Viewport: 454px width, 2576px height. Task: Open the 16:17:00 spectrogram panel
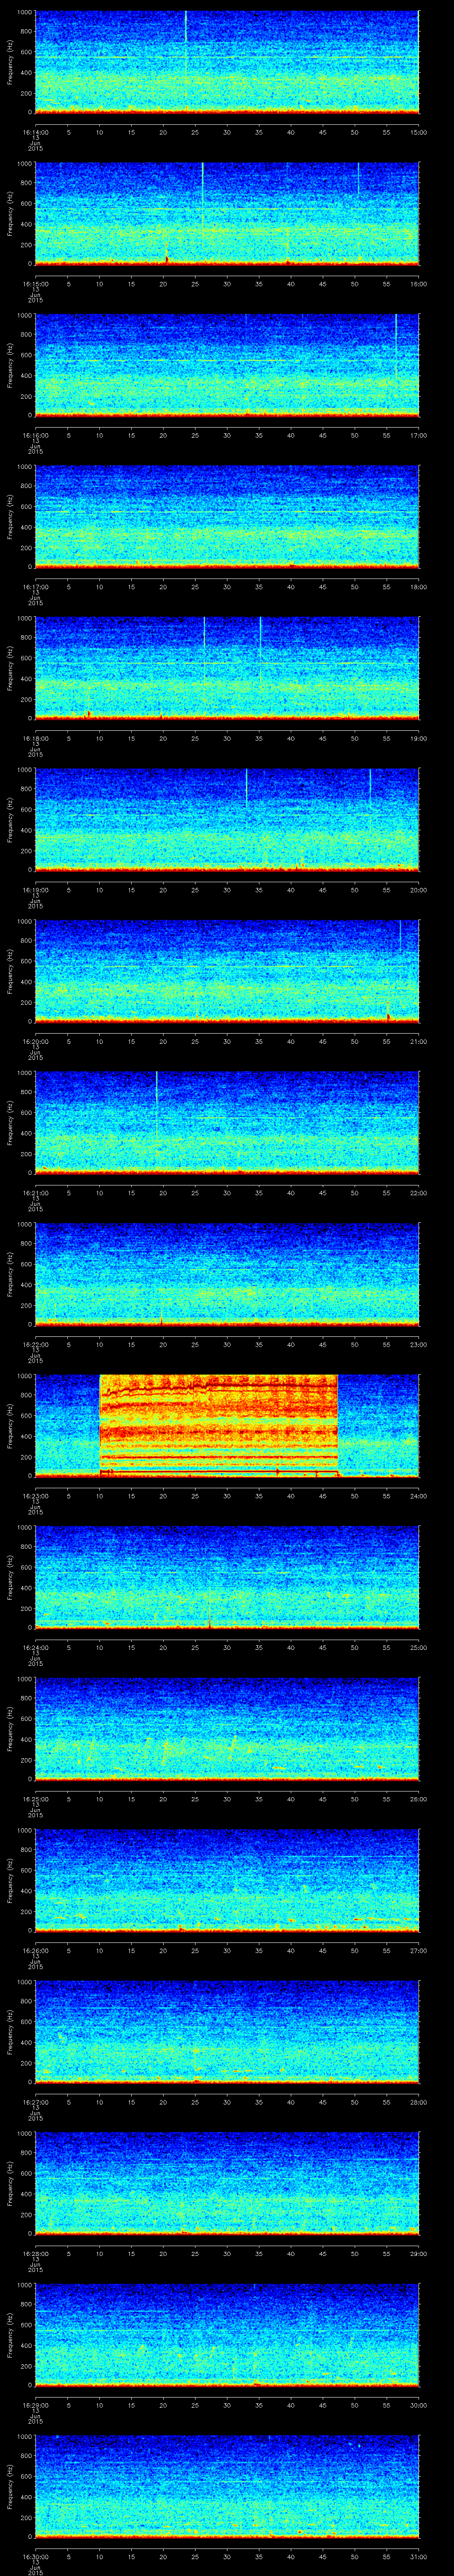click(x=227, y=516)
